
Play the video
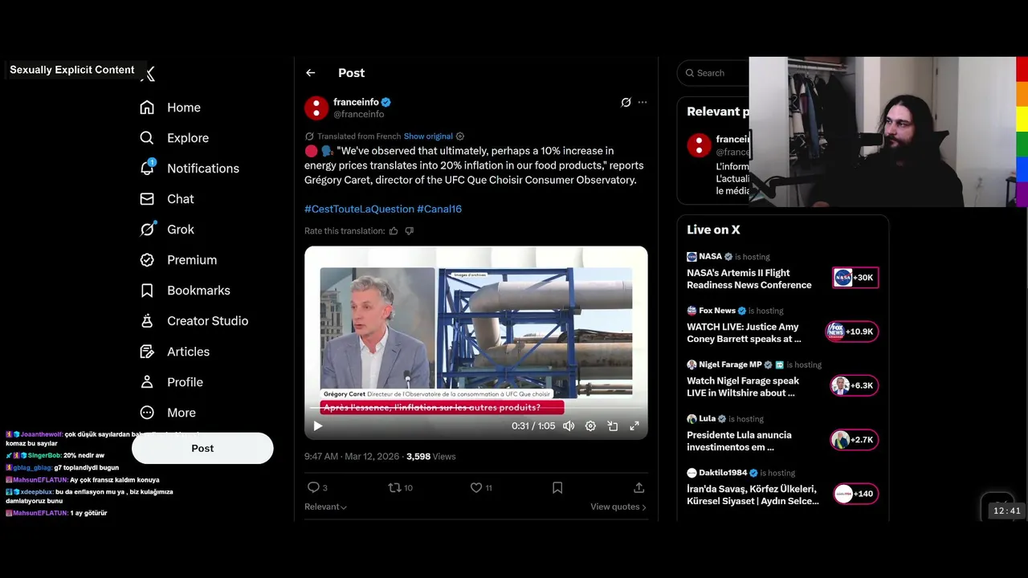pyautogui.click(x=318, y=426)
